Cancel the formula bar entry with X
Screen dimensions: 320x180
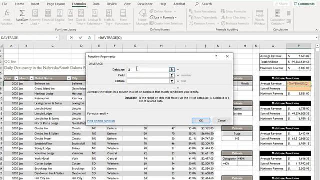pos(71,38)
